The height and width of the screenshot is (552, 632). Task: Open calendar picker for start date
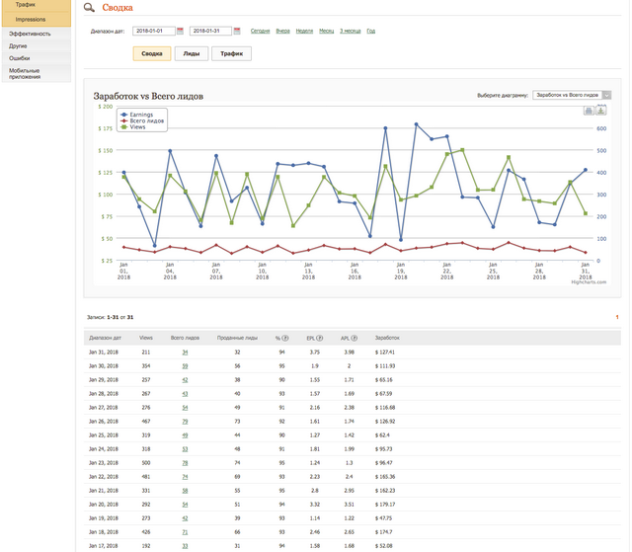(x=181, y=32)
